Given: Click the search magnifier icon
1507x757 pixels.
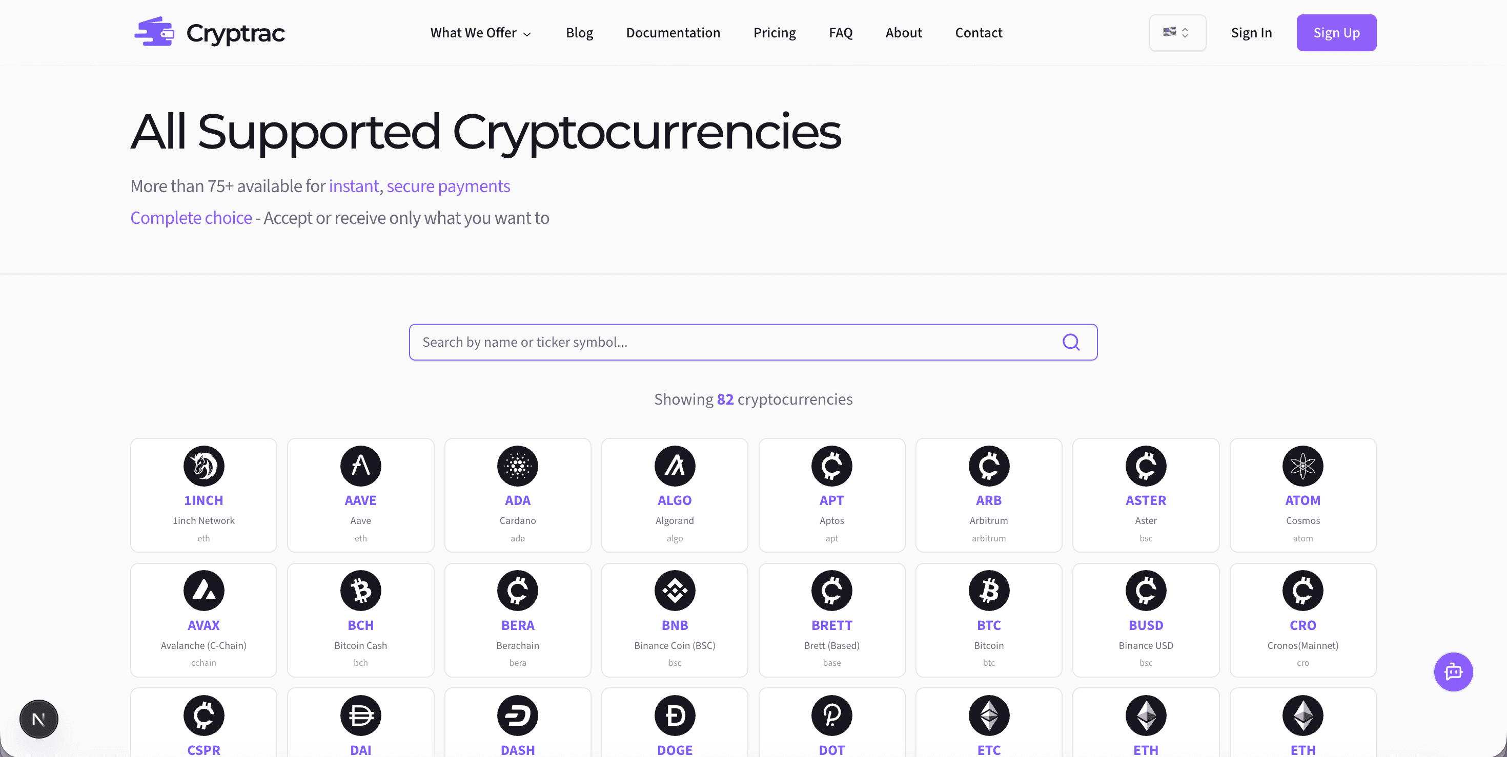Looking at the screenshot, I should tap(1071, 342).
